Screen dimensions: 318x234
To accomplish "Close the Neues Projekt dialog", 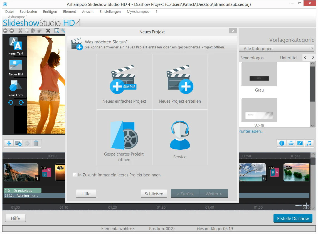I will [233, 31].
